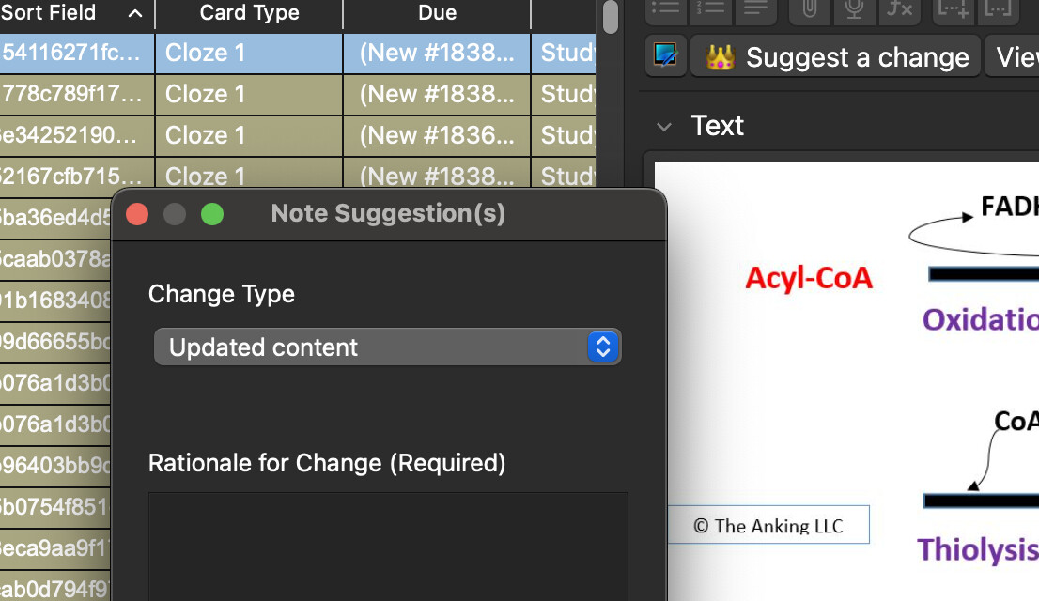Viewport: 1039px width, 601px height.
Task: Record audio with the microphone icon
Action: tap(854, 8)
